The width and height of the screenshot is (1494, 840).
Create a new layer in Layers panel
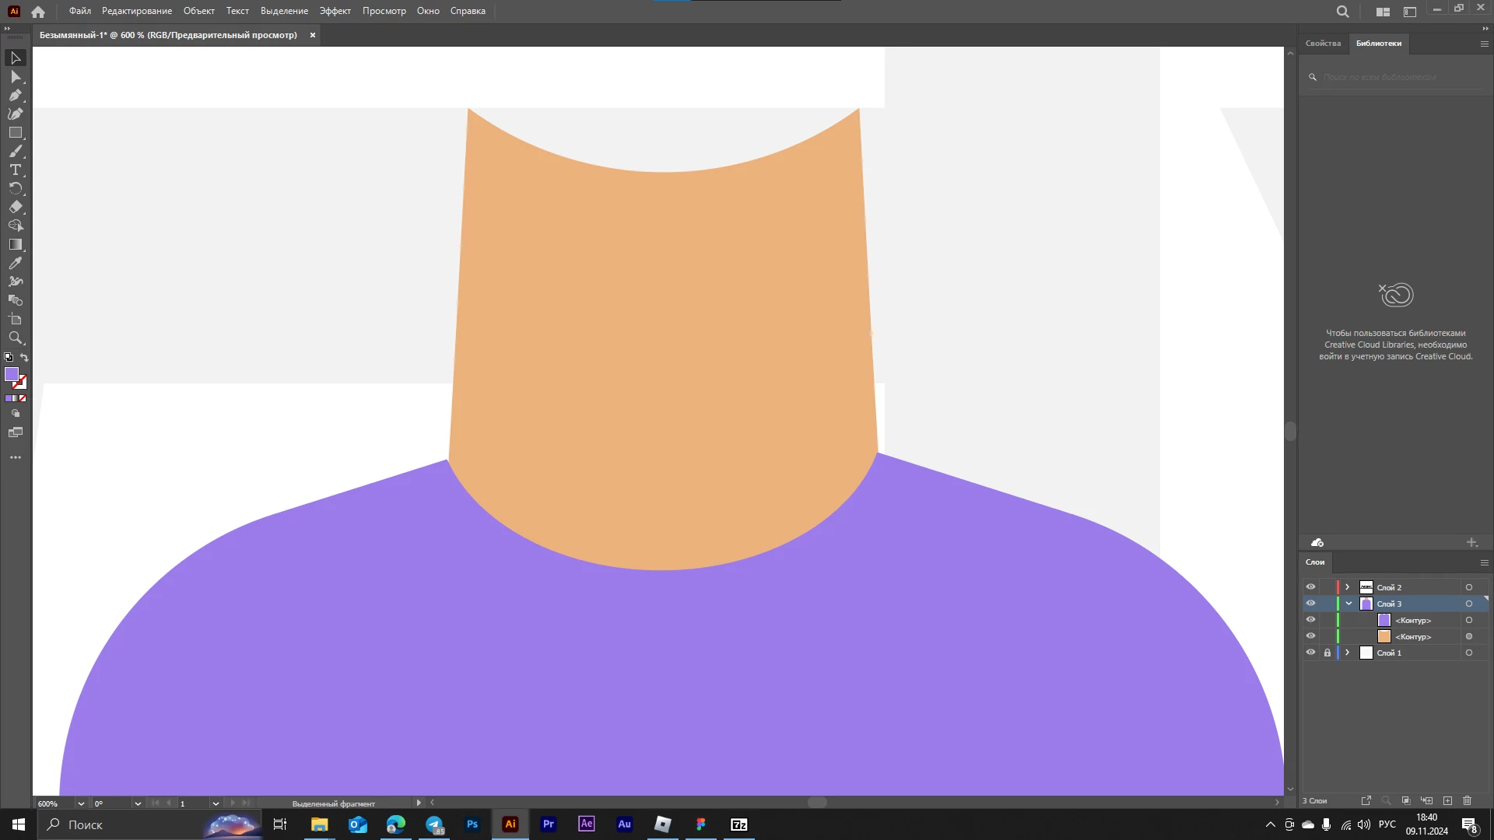coord(1447,800)
